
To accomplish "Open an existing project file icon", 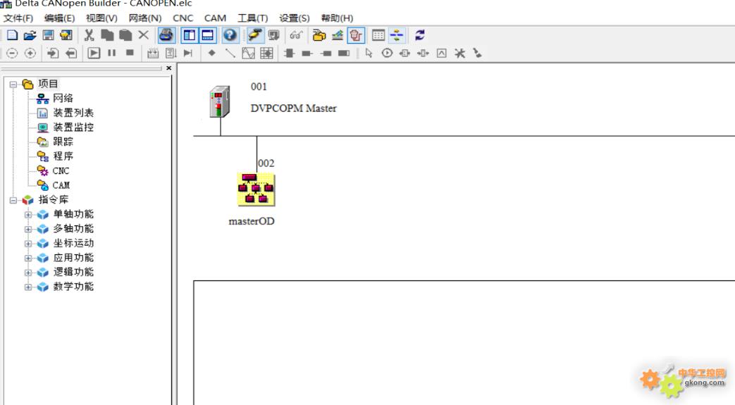I will point(30,35).
